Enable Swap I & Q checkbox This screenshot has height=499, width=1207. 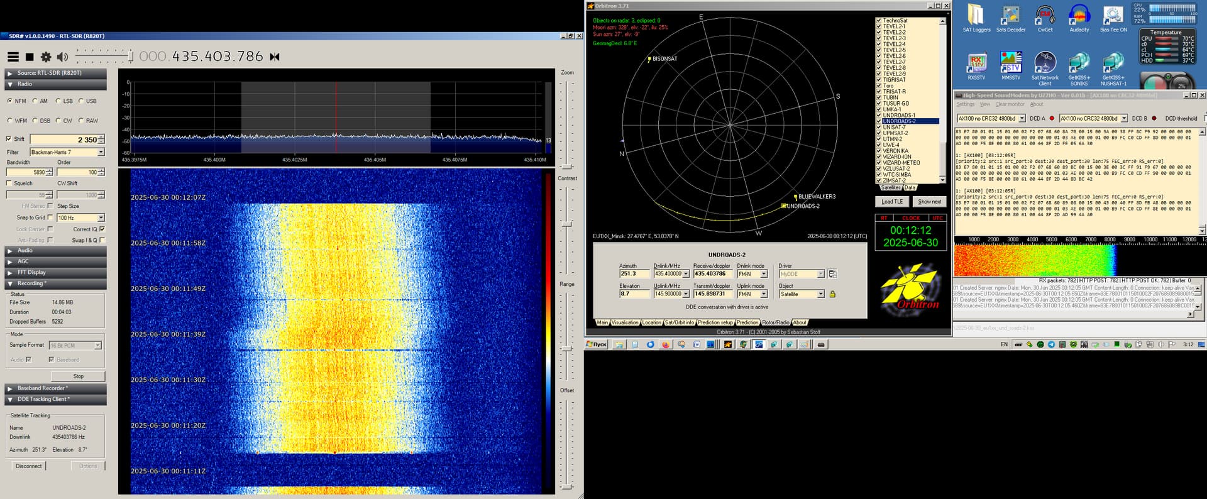[x=102, y=240]
